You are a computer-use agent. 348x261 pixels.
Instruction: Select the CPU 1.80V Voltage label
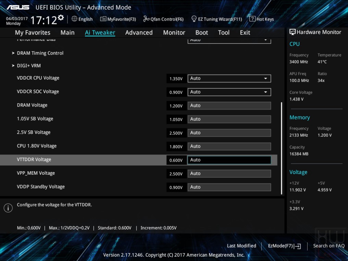(37, 146)
